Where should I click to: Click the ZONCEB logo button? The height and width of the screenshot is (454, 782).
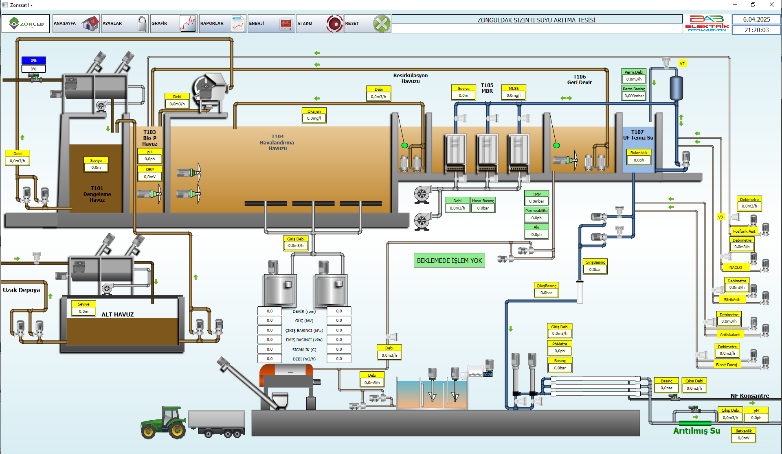(x=26, y=24)
